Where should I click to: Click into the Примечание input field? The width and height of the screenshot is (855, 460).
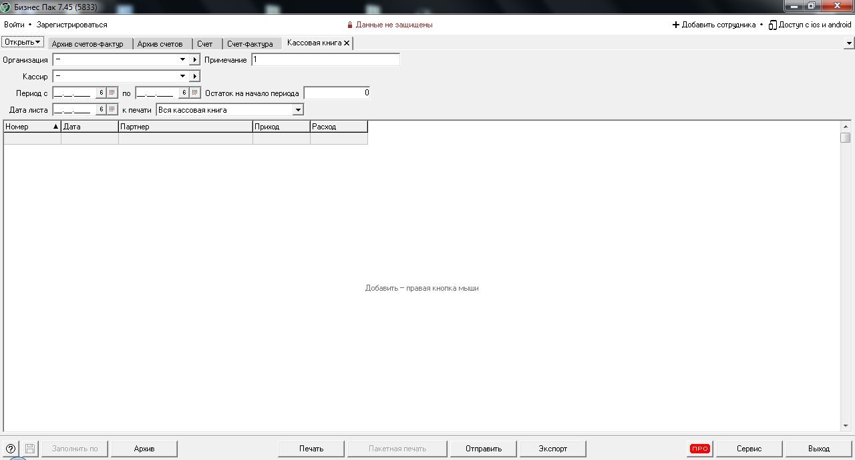(x=325, y=60)
